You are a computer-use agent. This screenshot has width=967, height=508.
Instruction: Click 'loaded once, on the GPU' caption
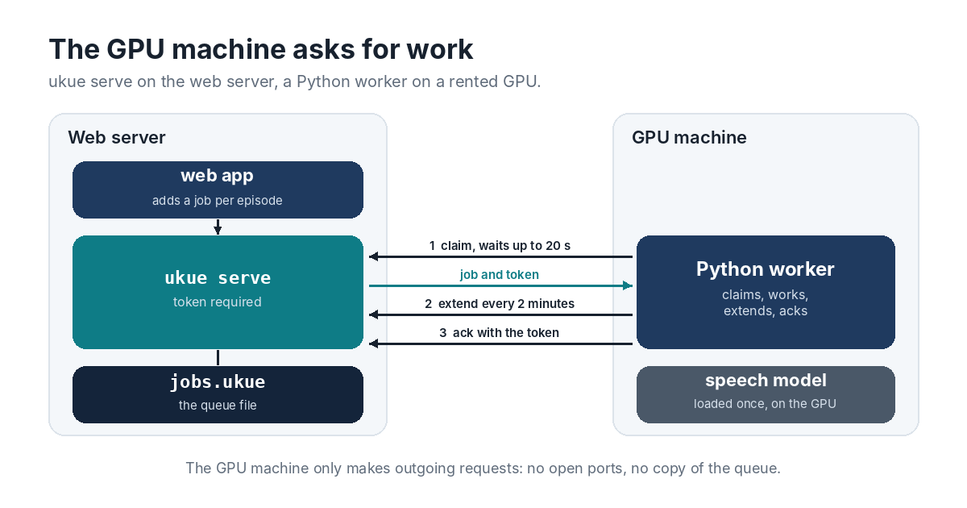766,403
